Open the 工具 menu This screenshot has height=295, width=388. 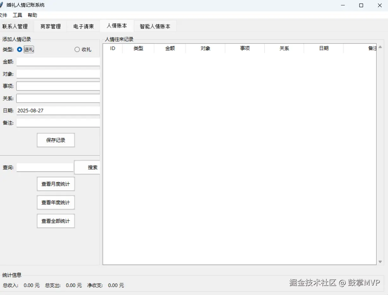click(17, 15)
